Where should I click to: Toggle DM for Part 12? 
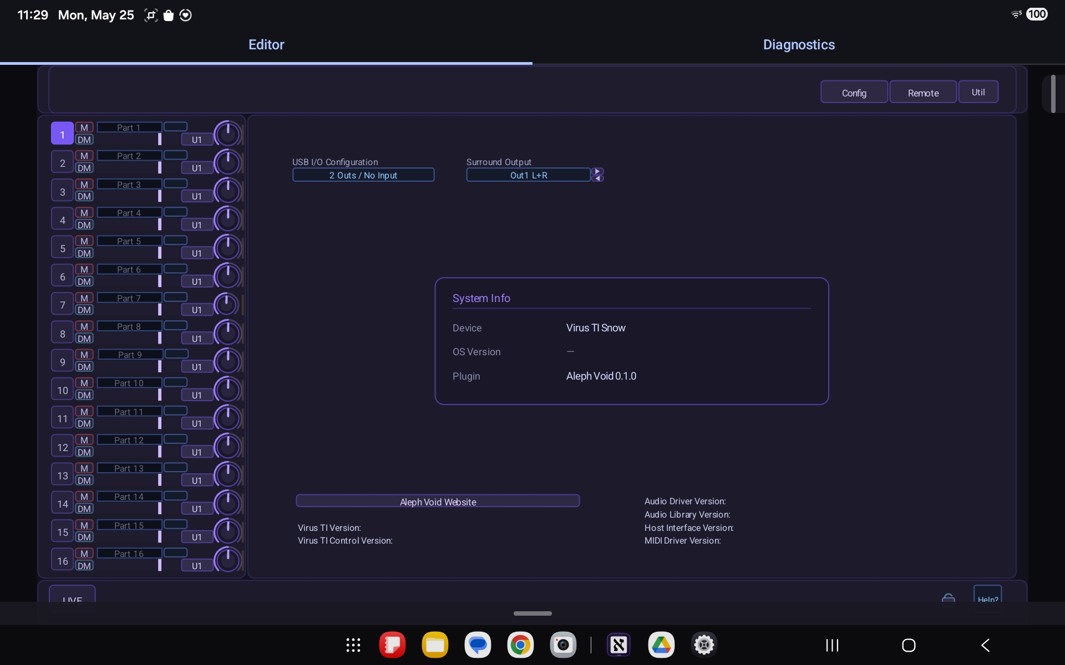click(84, 452)
